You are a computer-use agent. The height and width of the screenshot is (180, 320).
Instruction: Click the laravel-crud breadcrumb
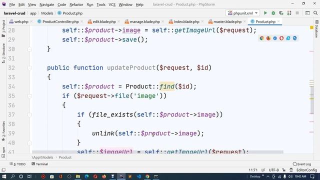(x=14, y=13)
